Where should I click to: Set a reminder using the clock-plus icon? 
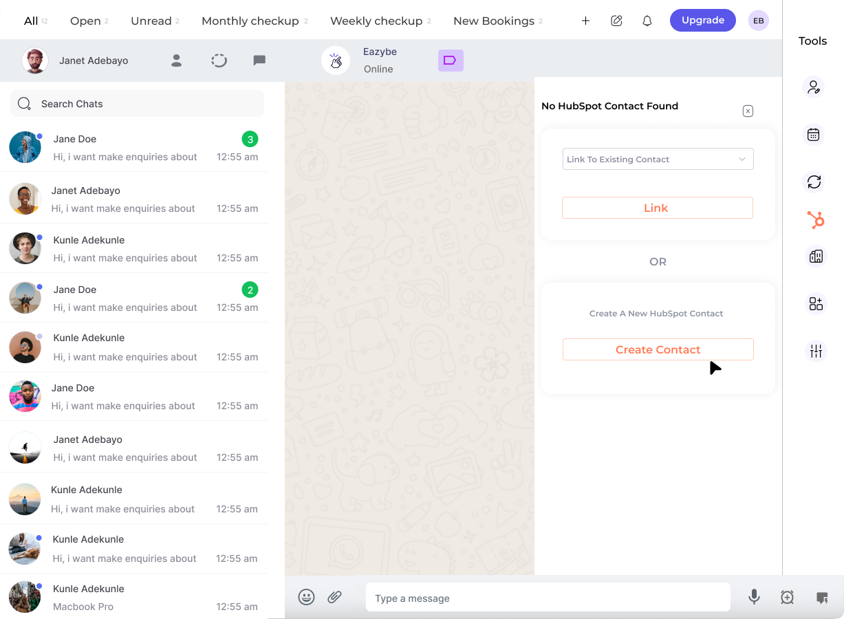[787, 597]
